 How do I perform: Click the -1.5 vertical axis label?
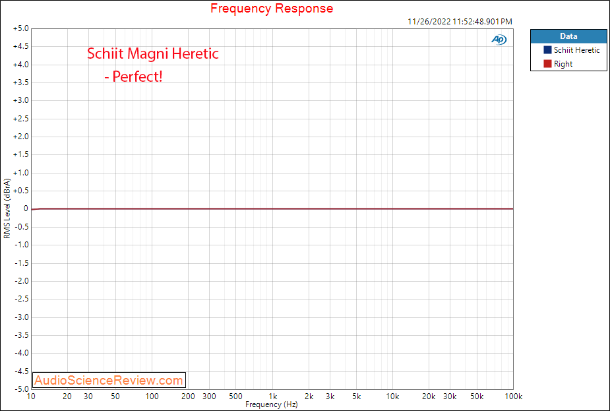[21, 263]
